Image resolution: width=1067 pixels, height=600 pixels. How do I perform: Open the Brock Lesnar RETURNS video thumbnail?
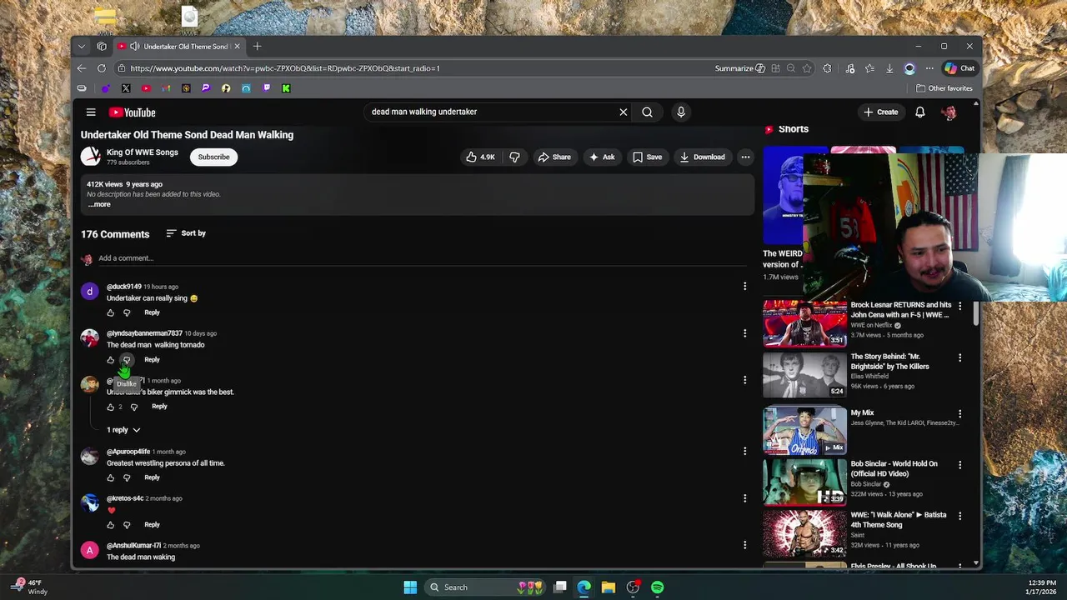[x=804, y=323]
